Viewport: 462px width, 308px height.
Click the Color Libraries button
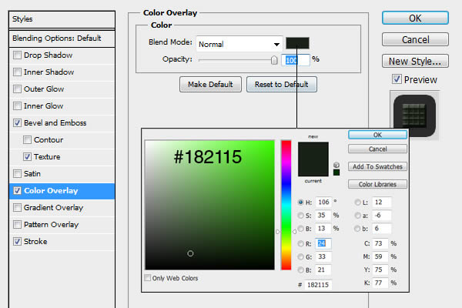click(x=377, y=184)
